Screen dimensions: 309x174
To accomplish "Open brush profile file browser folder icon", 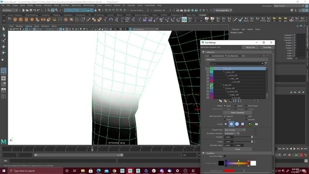I will point(256,124).
